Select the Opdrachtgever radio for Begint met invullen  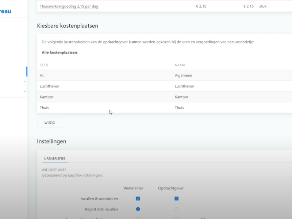[176, 209]
